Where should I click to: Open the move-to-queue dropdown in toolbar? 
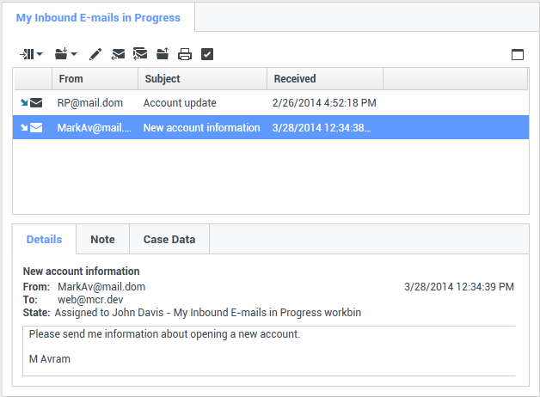tap(31, 54)
